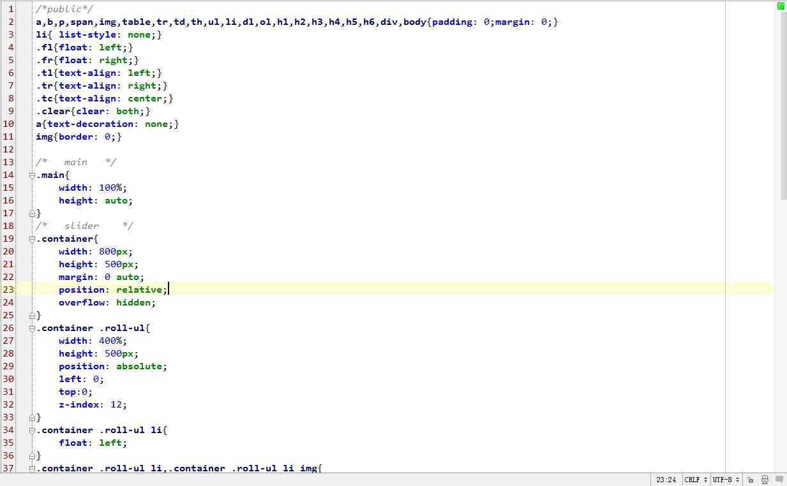Click the 23:24 cursor position indicator
The image size is (787, 486).
666,480
